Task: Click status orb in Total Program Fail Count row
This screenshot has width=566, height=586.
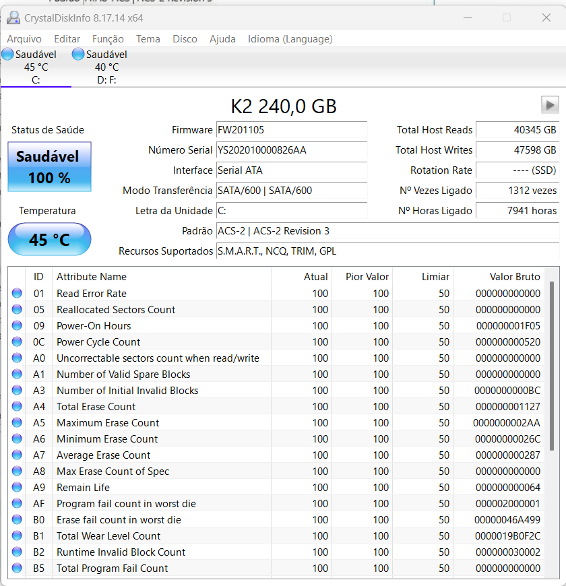Action: coord(17,568)
